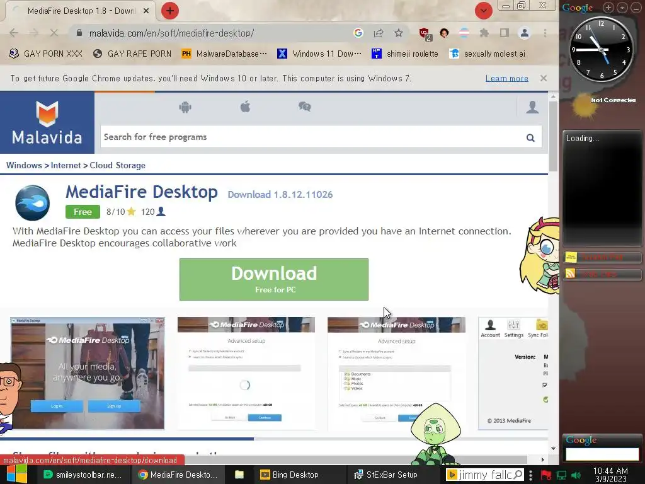The width and height of the screenshot is (645, 484).
Task: Open the loading Advanced setup screenshot
Action: coord(246,373)
